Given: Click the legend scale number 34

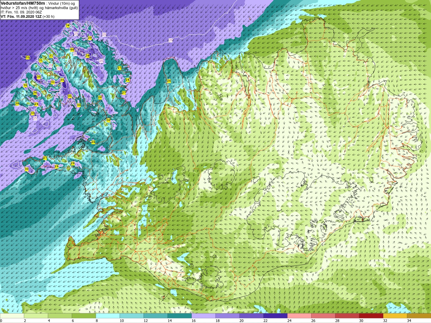Looking at the screenshot, I should pos(408,321).
